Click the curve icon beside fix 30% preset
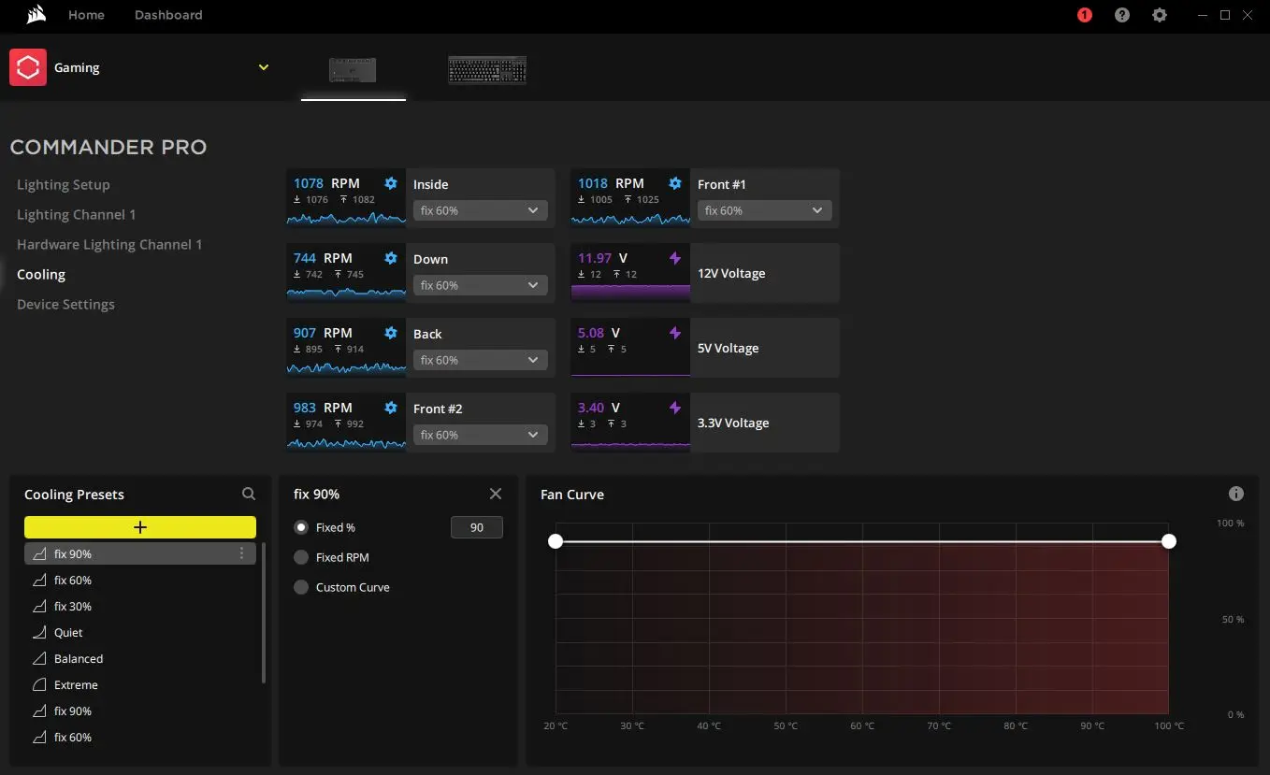The height and width of the screenshot is (775, 1270). click(x=39, y=607)
